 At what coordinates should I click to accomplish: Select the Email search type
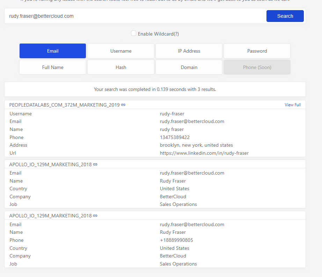pos(53,51)
